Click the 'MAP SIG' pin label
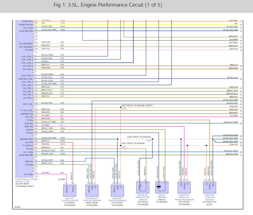Image resolution: width=253 pixels, height=215 pixels. [29, 126]
